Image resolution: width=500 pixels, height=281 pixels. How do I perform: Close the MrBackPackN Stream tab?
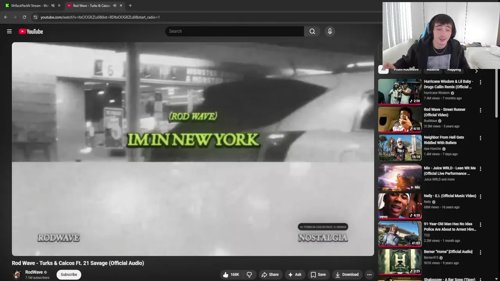(59, 5)
